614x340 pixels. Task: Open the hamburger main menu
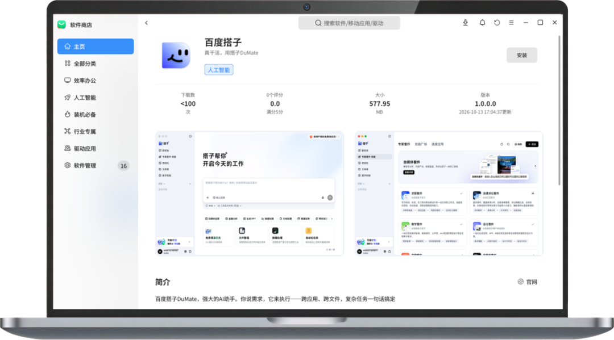tap(512, 23)
